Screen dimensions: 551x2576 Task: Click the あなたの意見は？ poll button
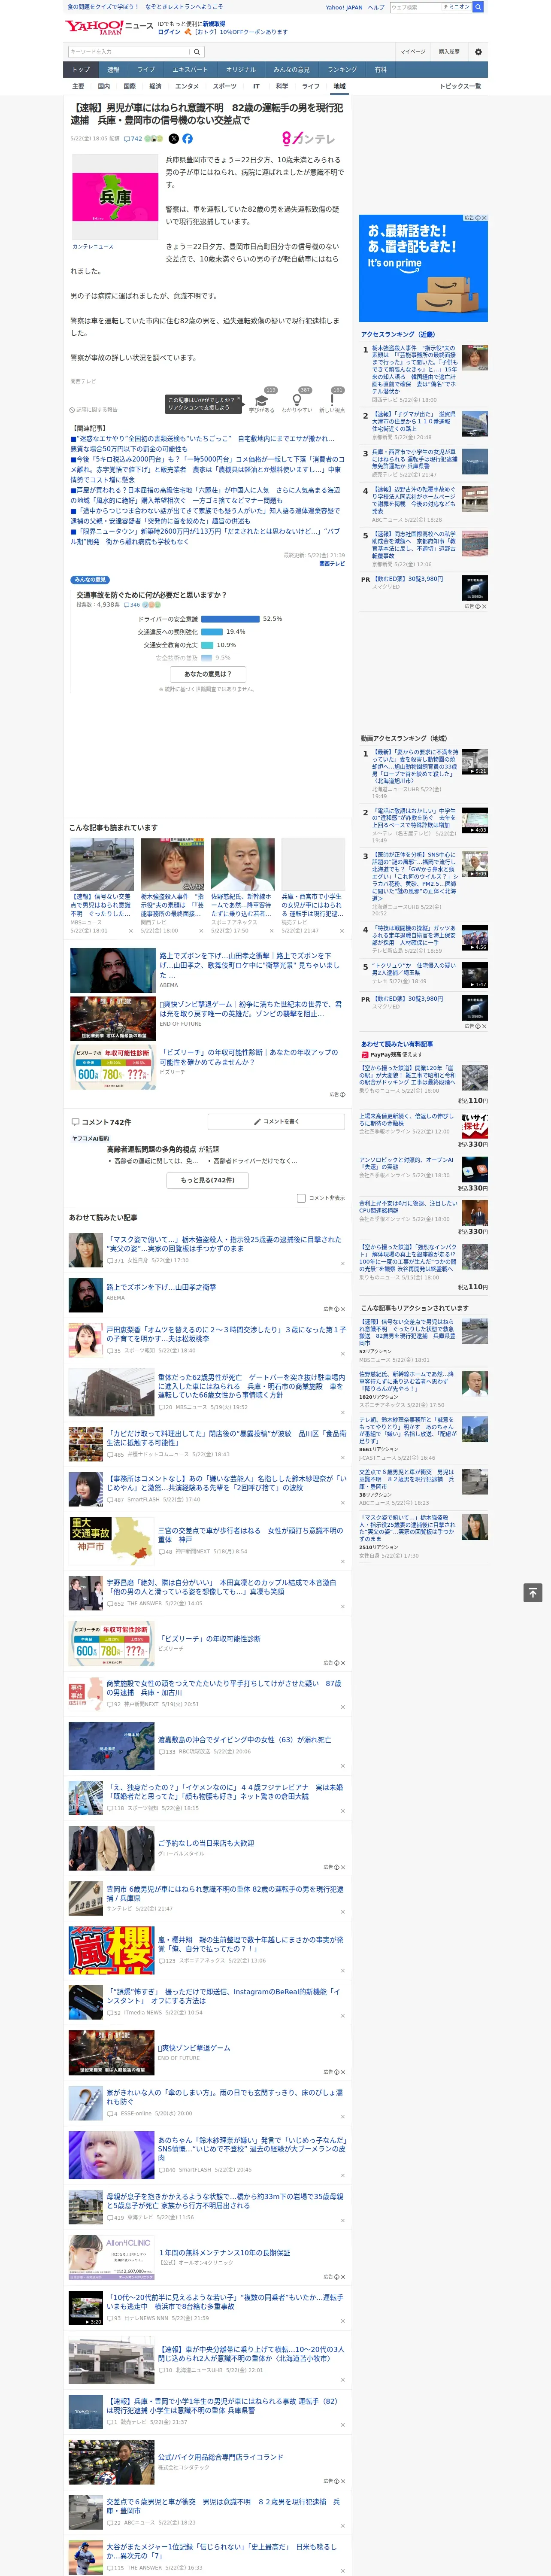tap(208, 674)
